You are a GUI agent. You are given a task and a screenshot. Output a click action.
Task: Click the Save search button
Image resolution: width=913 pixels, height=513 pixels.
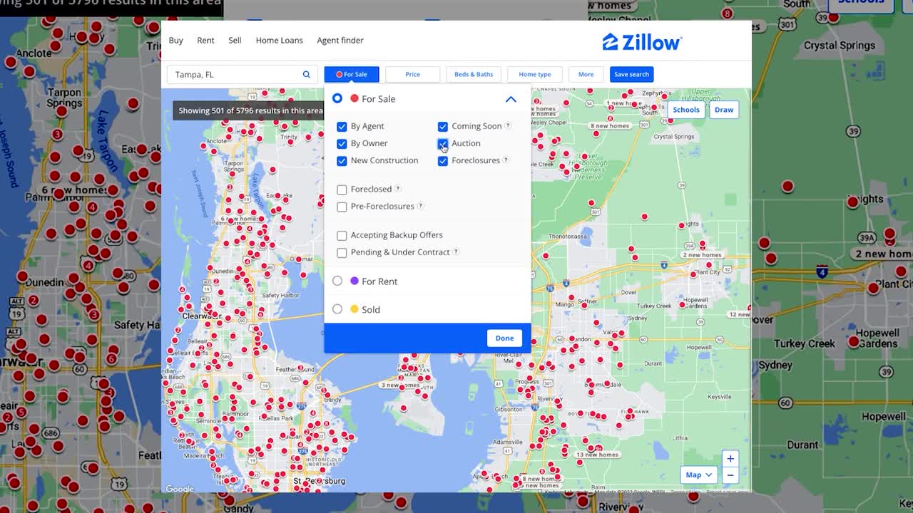point(631,74)
